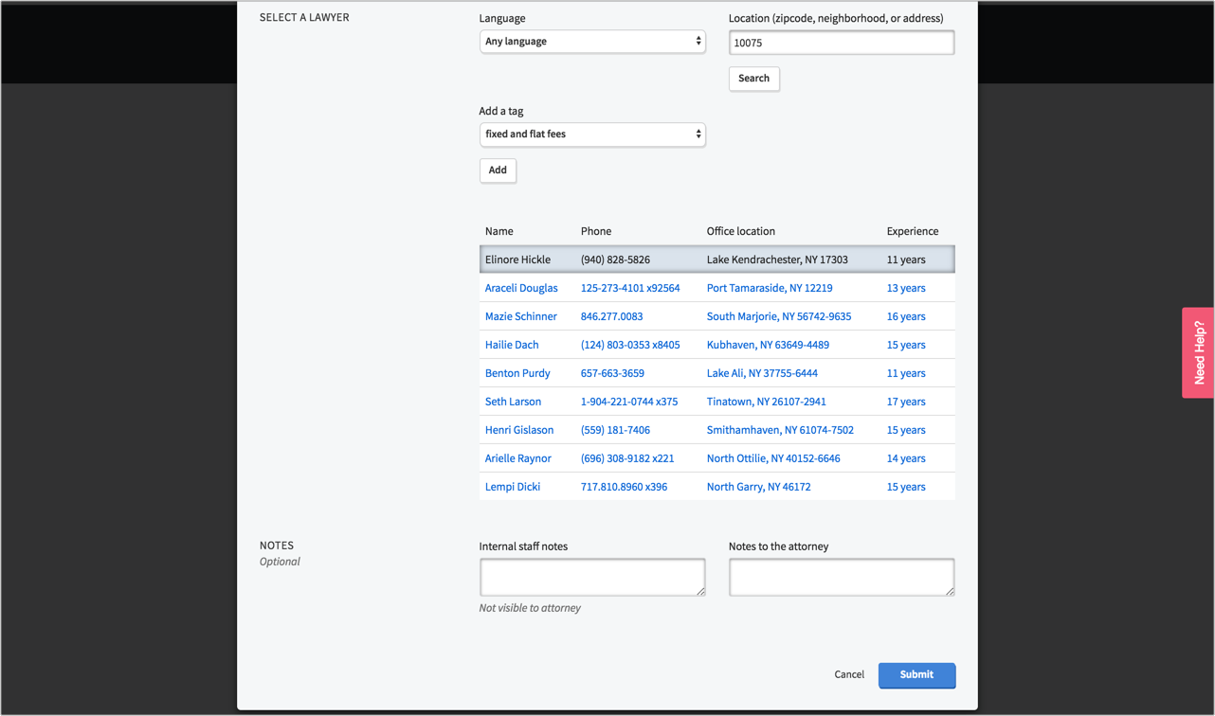Open the Need Help? side tab
Screen dimensions: 1215x716
(1199, 352)
